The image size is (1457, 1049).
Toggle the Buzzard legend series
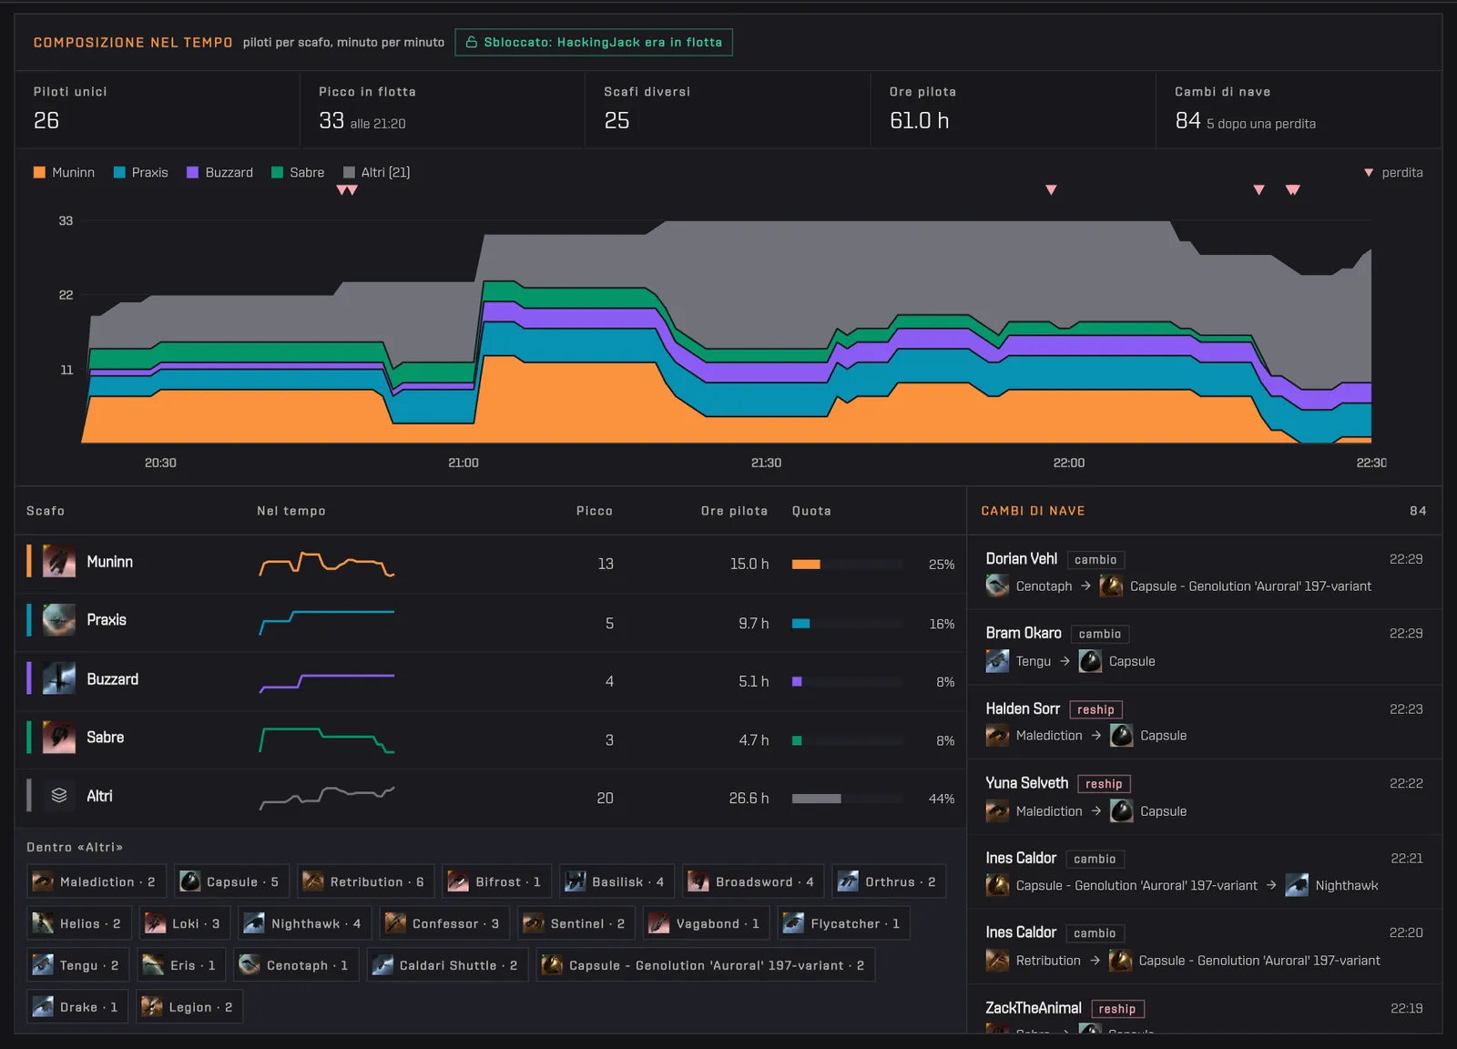pos(219,172)
